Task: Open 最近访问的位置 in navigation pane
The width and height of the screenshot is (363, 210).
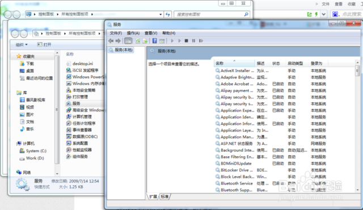Action: (36, 78)
